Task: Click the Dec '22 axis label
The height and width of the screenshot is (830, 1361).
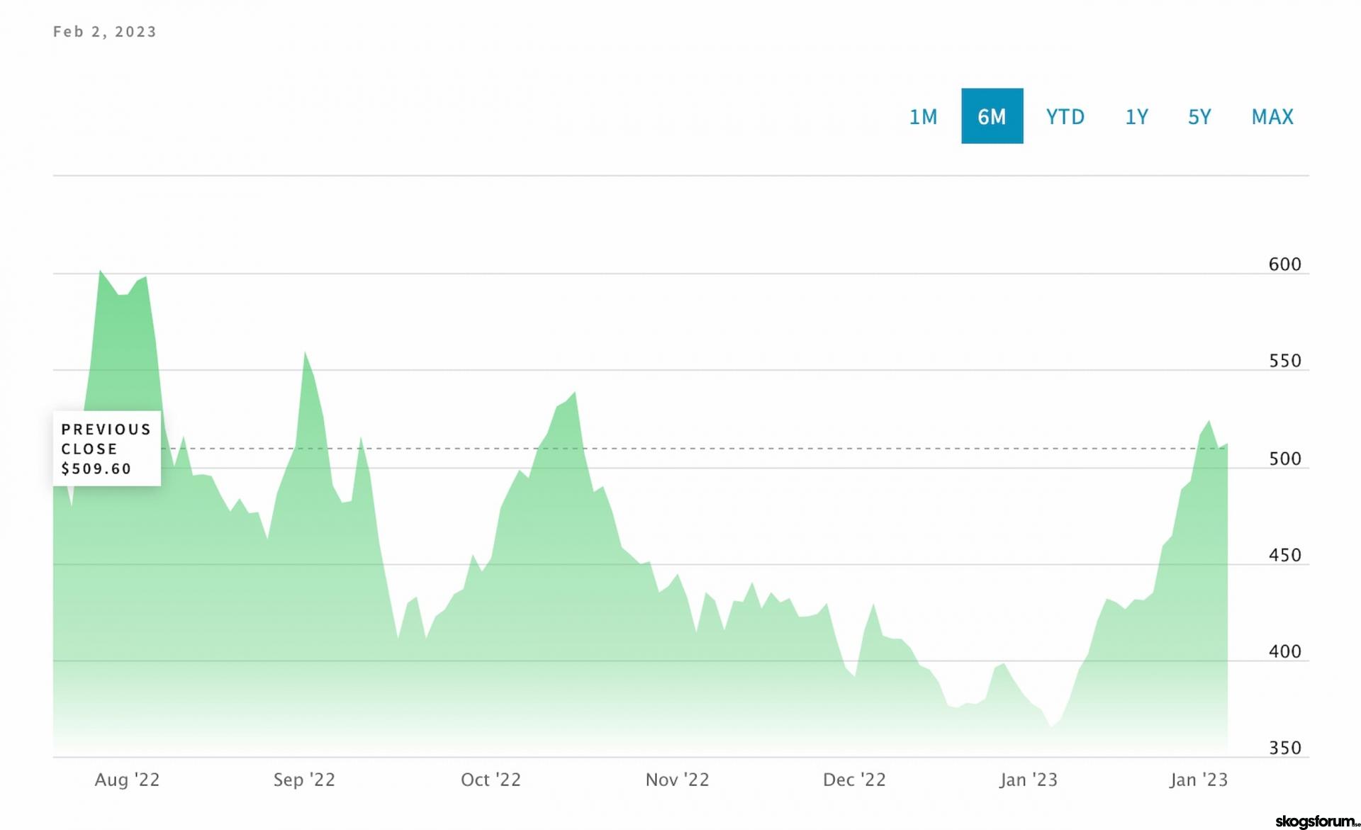Action: (854, 780)
